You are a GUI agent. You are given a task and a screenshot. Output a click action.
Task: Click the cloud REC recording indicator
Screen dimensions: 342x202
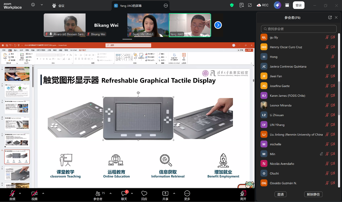tap(262, 5)
